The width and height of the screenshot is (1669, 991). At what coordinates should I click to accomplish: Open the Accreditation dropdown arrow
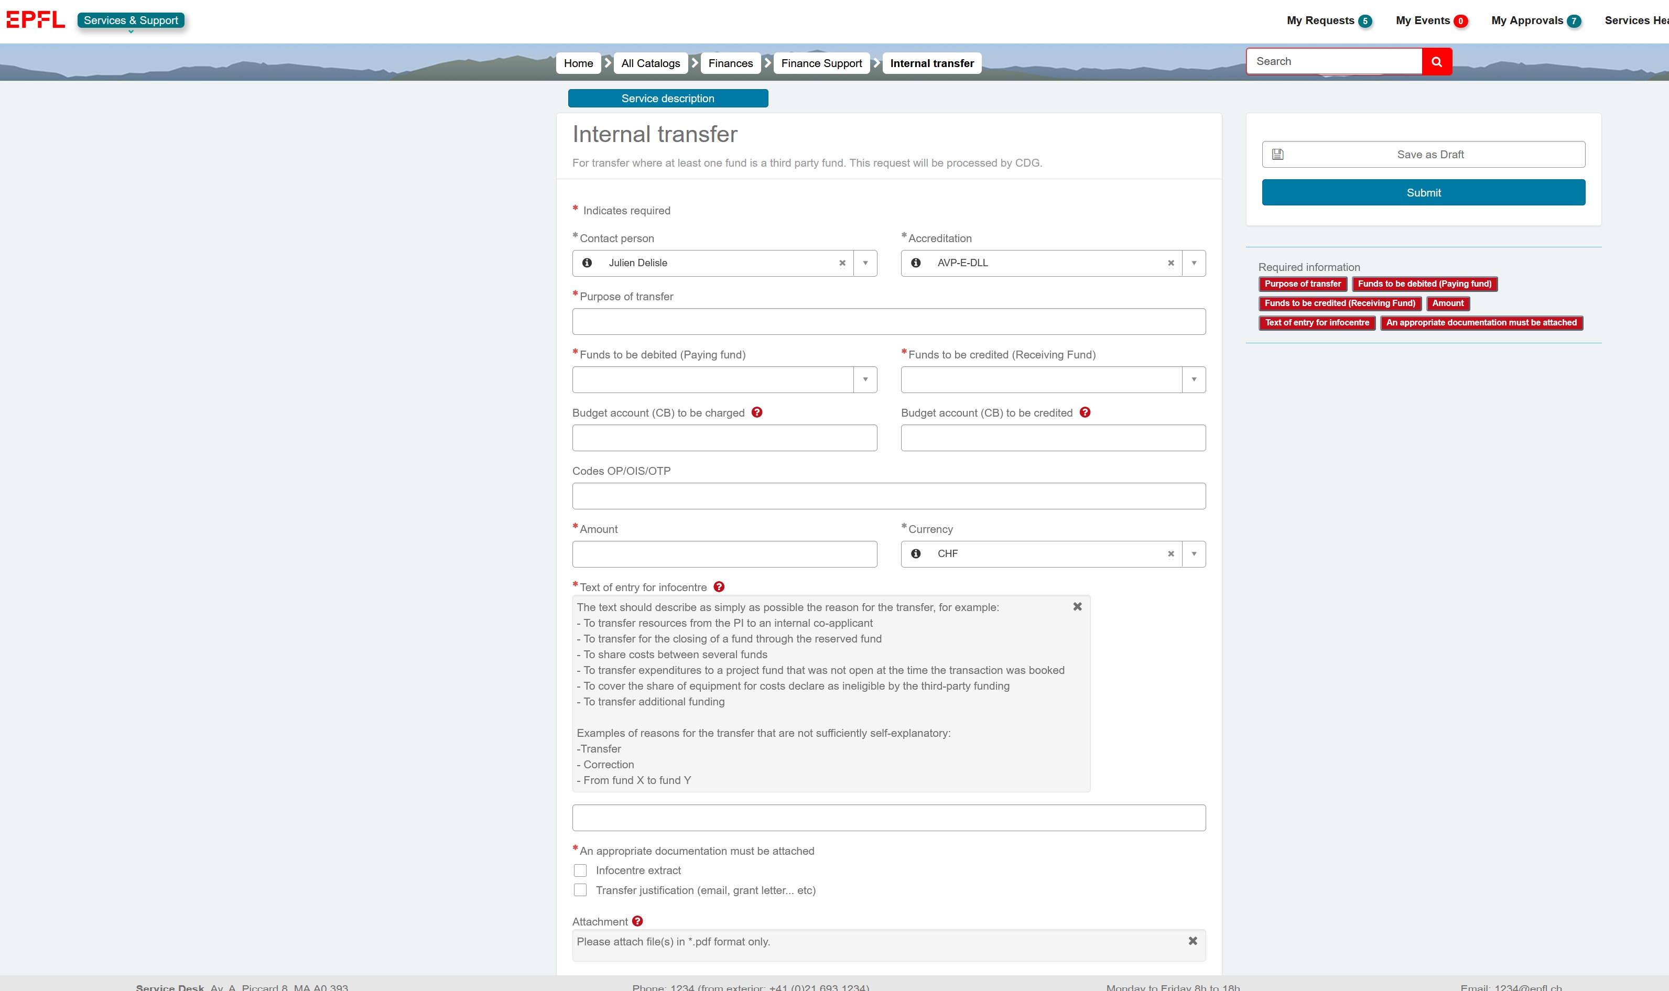coord(1194,263)
